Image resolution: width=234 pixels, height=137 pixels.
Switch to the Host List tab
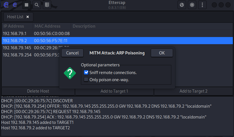coord(15,17)
